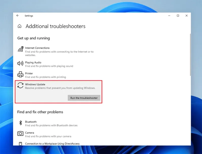Click 'Find and fix problems with playing sound'

click(49, 66)
